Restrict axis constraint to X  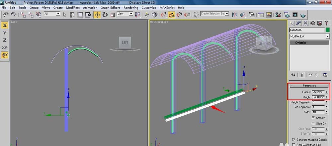[5, 25]
